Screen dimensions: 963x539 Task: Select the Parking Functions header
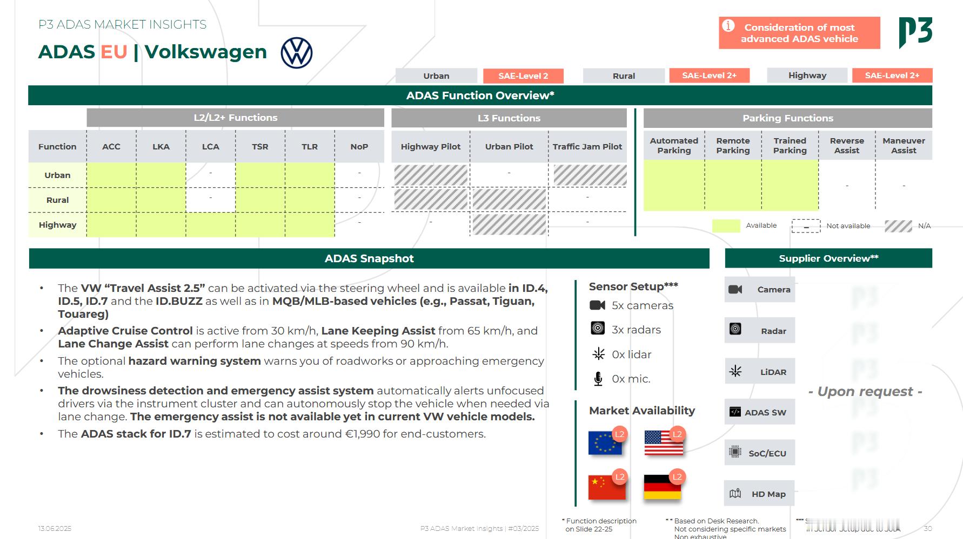click(788, 118)
